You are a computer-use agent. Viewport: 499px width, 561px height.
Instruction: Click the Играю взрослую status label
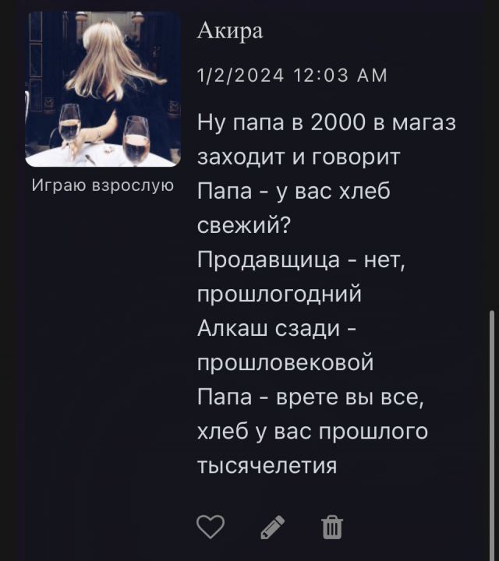click(103, 185)
